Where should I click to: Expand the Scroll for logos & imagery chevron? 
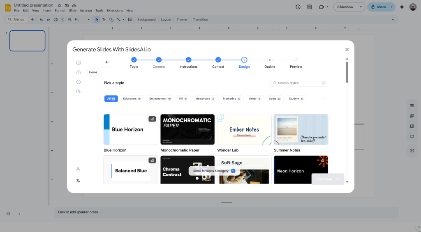point(233,171)
